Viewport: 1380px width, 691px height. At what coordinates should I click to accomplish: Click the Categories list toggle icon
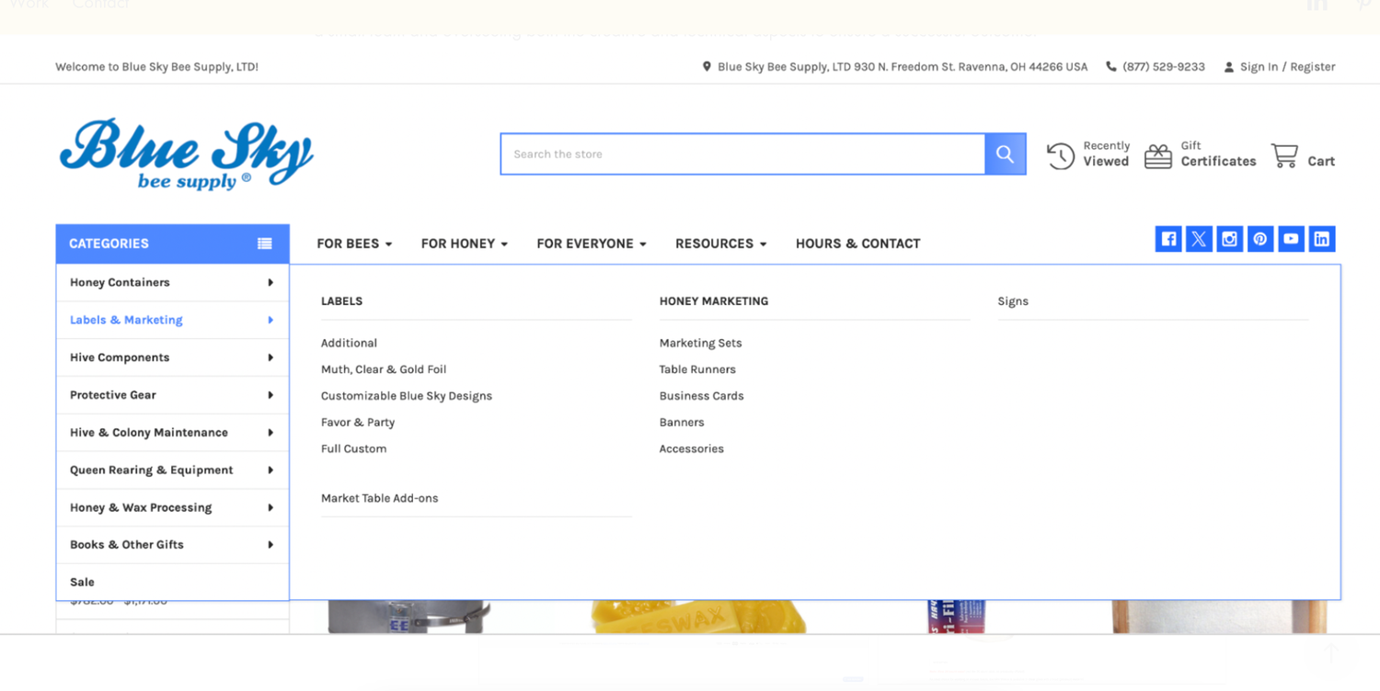pos(265,244)
